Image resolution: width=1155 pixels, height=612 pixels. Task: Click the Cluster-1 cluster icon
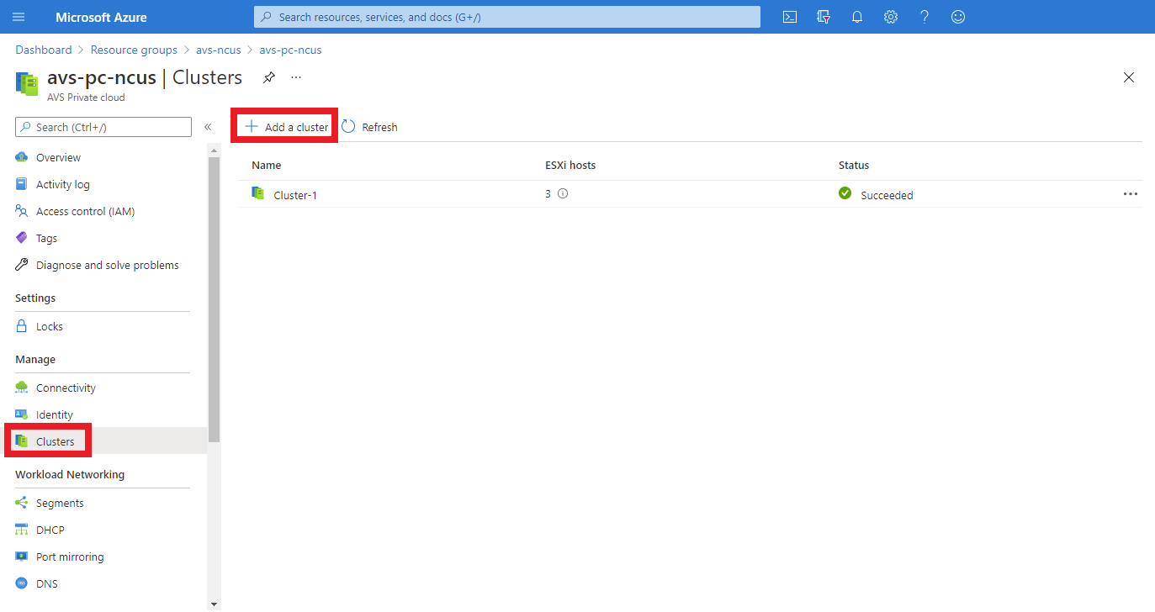point(258,193)
